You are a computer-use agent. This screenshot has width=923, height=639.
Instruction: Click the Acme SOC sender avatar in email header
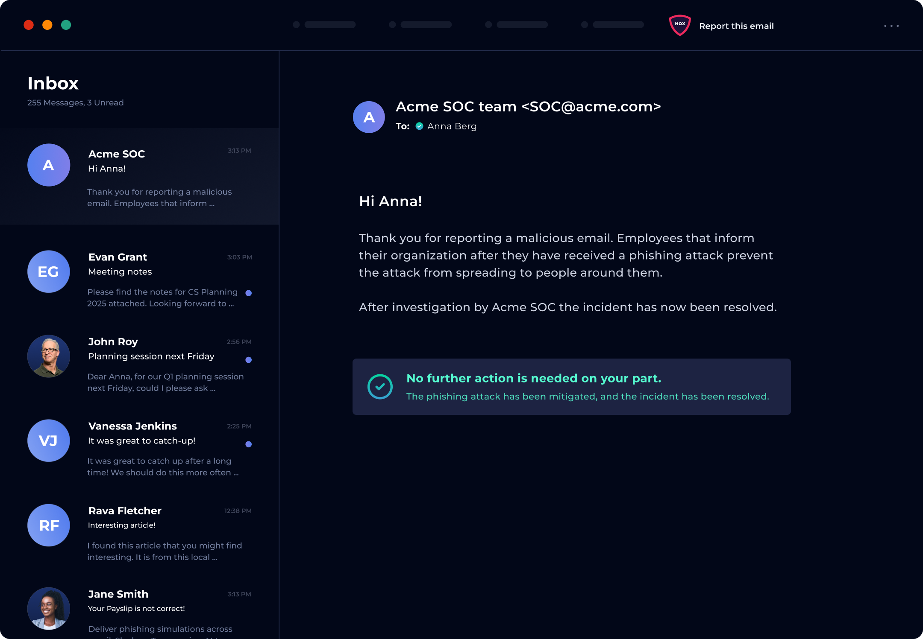369,117
